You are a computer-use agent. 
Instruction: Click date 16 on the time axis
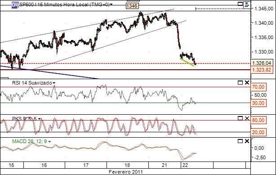[44, 165]
